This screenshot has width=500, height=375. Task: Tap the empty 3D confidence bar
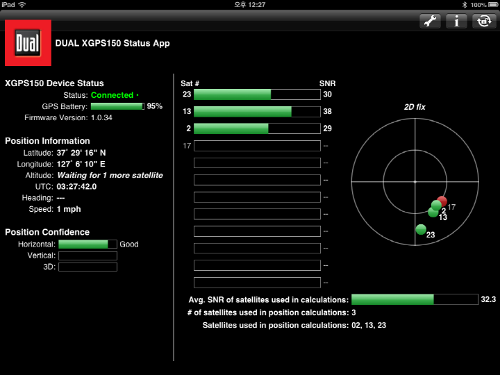(87, 267)
